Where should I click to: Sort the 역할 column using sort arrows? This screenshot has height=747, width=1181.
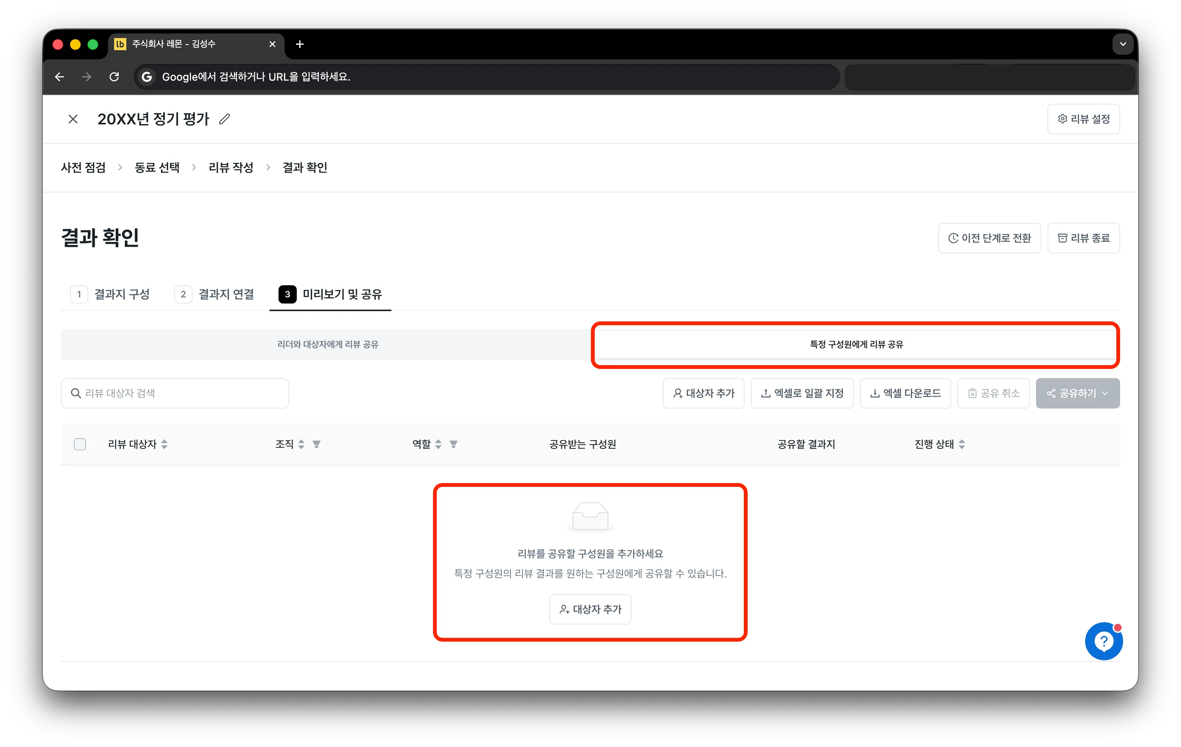click(438, 444)
